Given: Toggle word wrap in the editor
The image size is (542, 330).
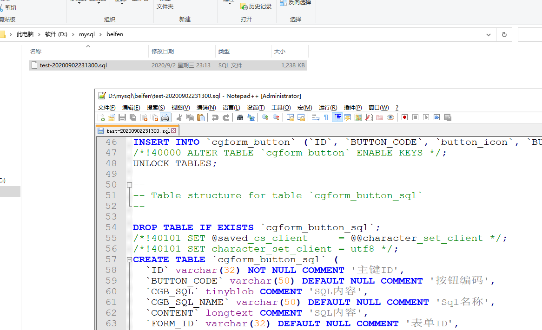Looking at the screenshot, I should pyautogui.click(x=316, y=118).
